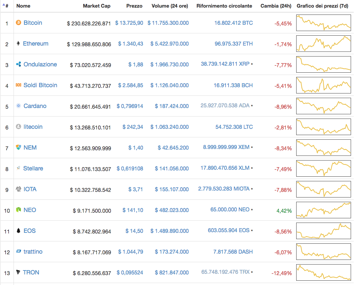Open the IOTA name link
Viewport: 354px width, 285px height.
[30, 189]
